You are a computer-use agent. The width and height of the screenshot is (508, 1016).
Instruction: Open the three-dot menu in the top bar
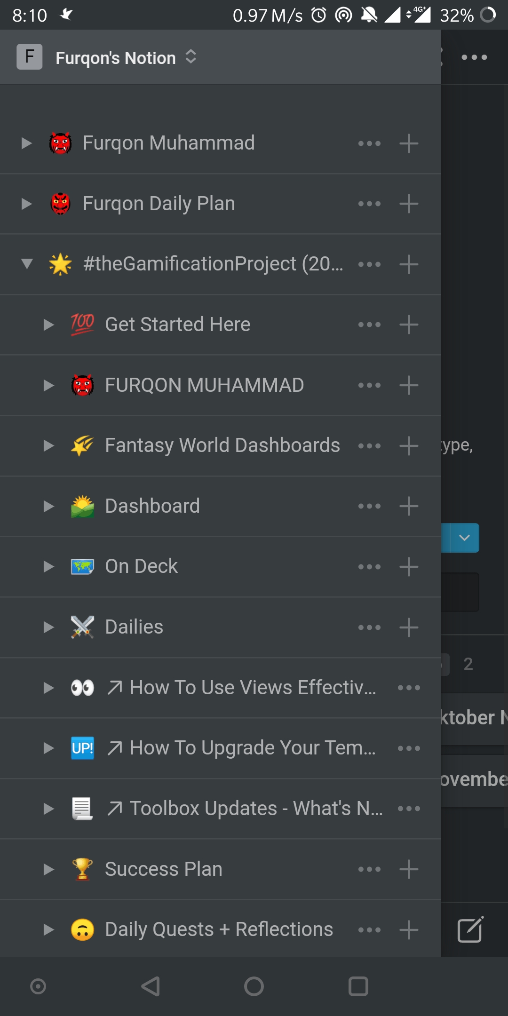pyautogui.click(x=474, y=57)
